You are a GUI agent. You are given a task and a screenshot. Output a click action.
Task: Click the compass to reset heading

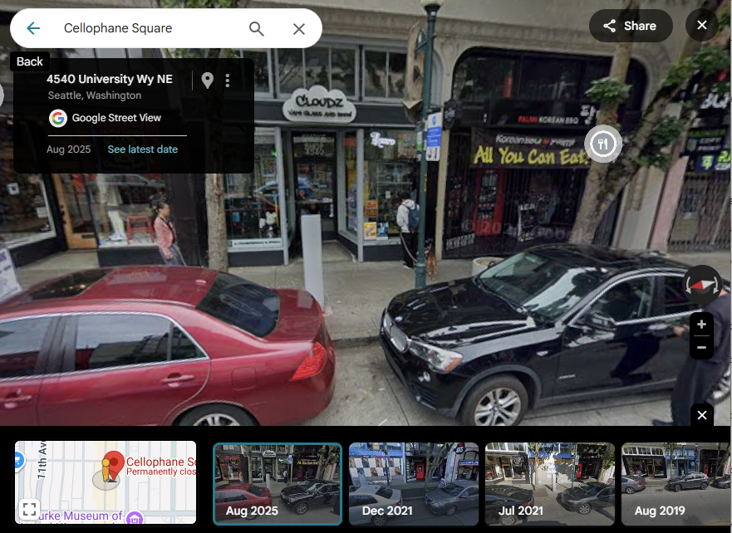[x=702, y=285]
